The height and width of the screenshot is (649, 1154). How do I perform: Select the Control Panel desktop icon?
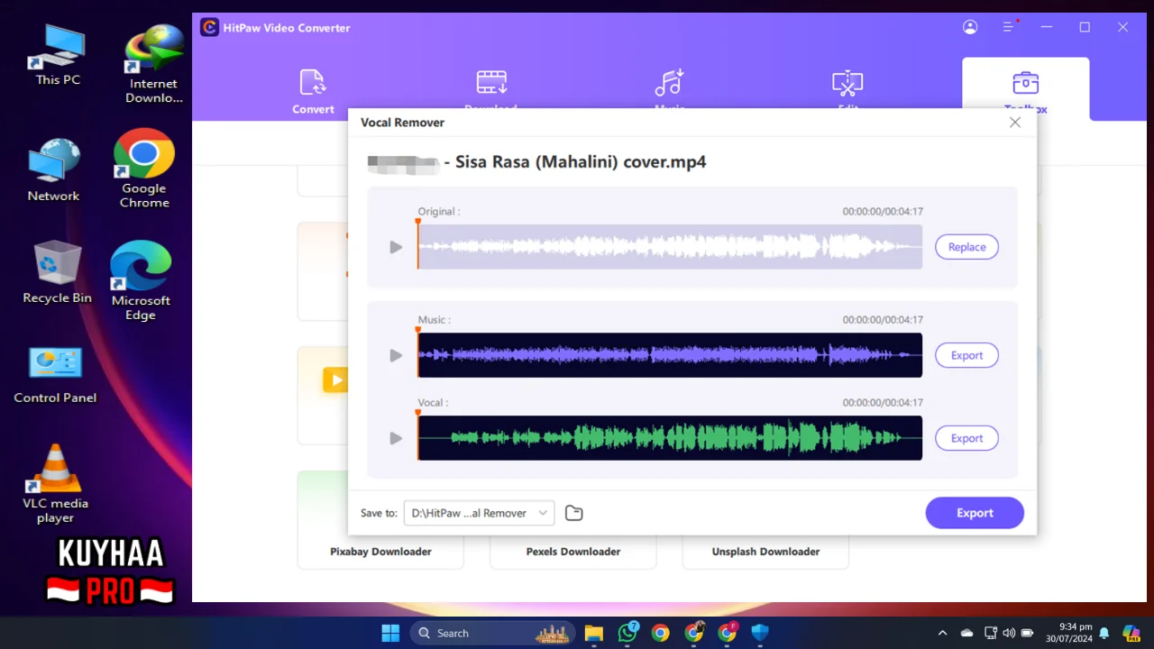tap(55, 374)
